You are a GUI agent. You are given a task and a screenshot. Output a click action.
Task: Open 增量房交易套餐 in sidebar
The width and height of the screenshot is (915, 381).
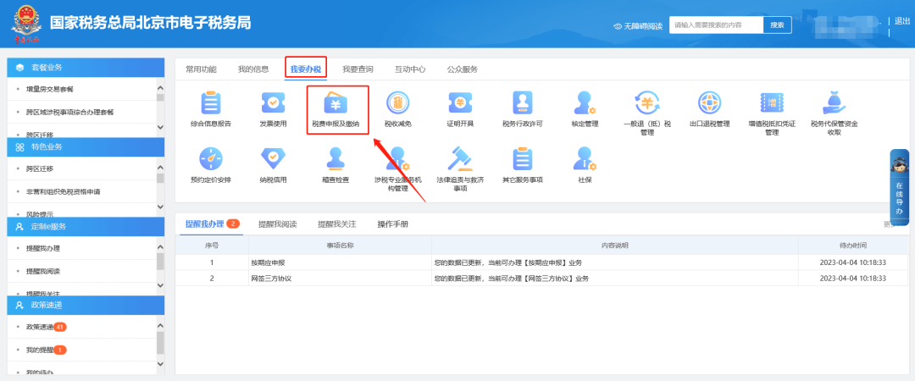click(50, 89)
